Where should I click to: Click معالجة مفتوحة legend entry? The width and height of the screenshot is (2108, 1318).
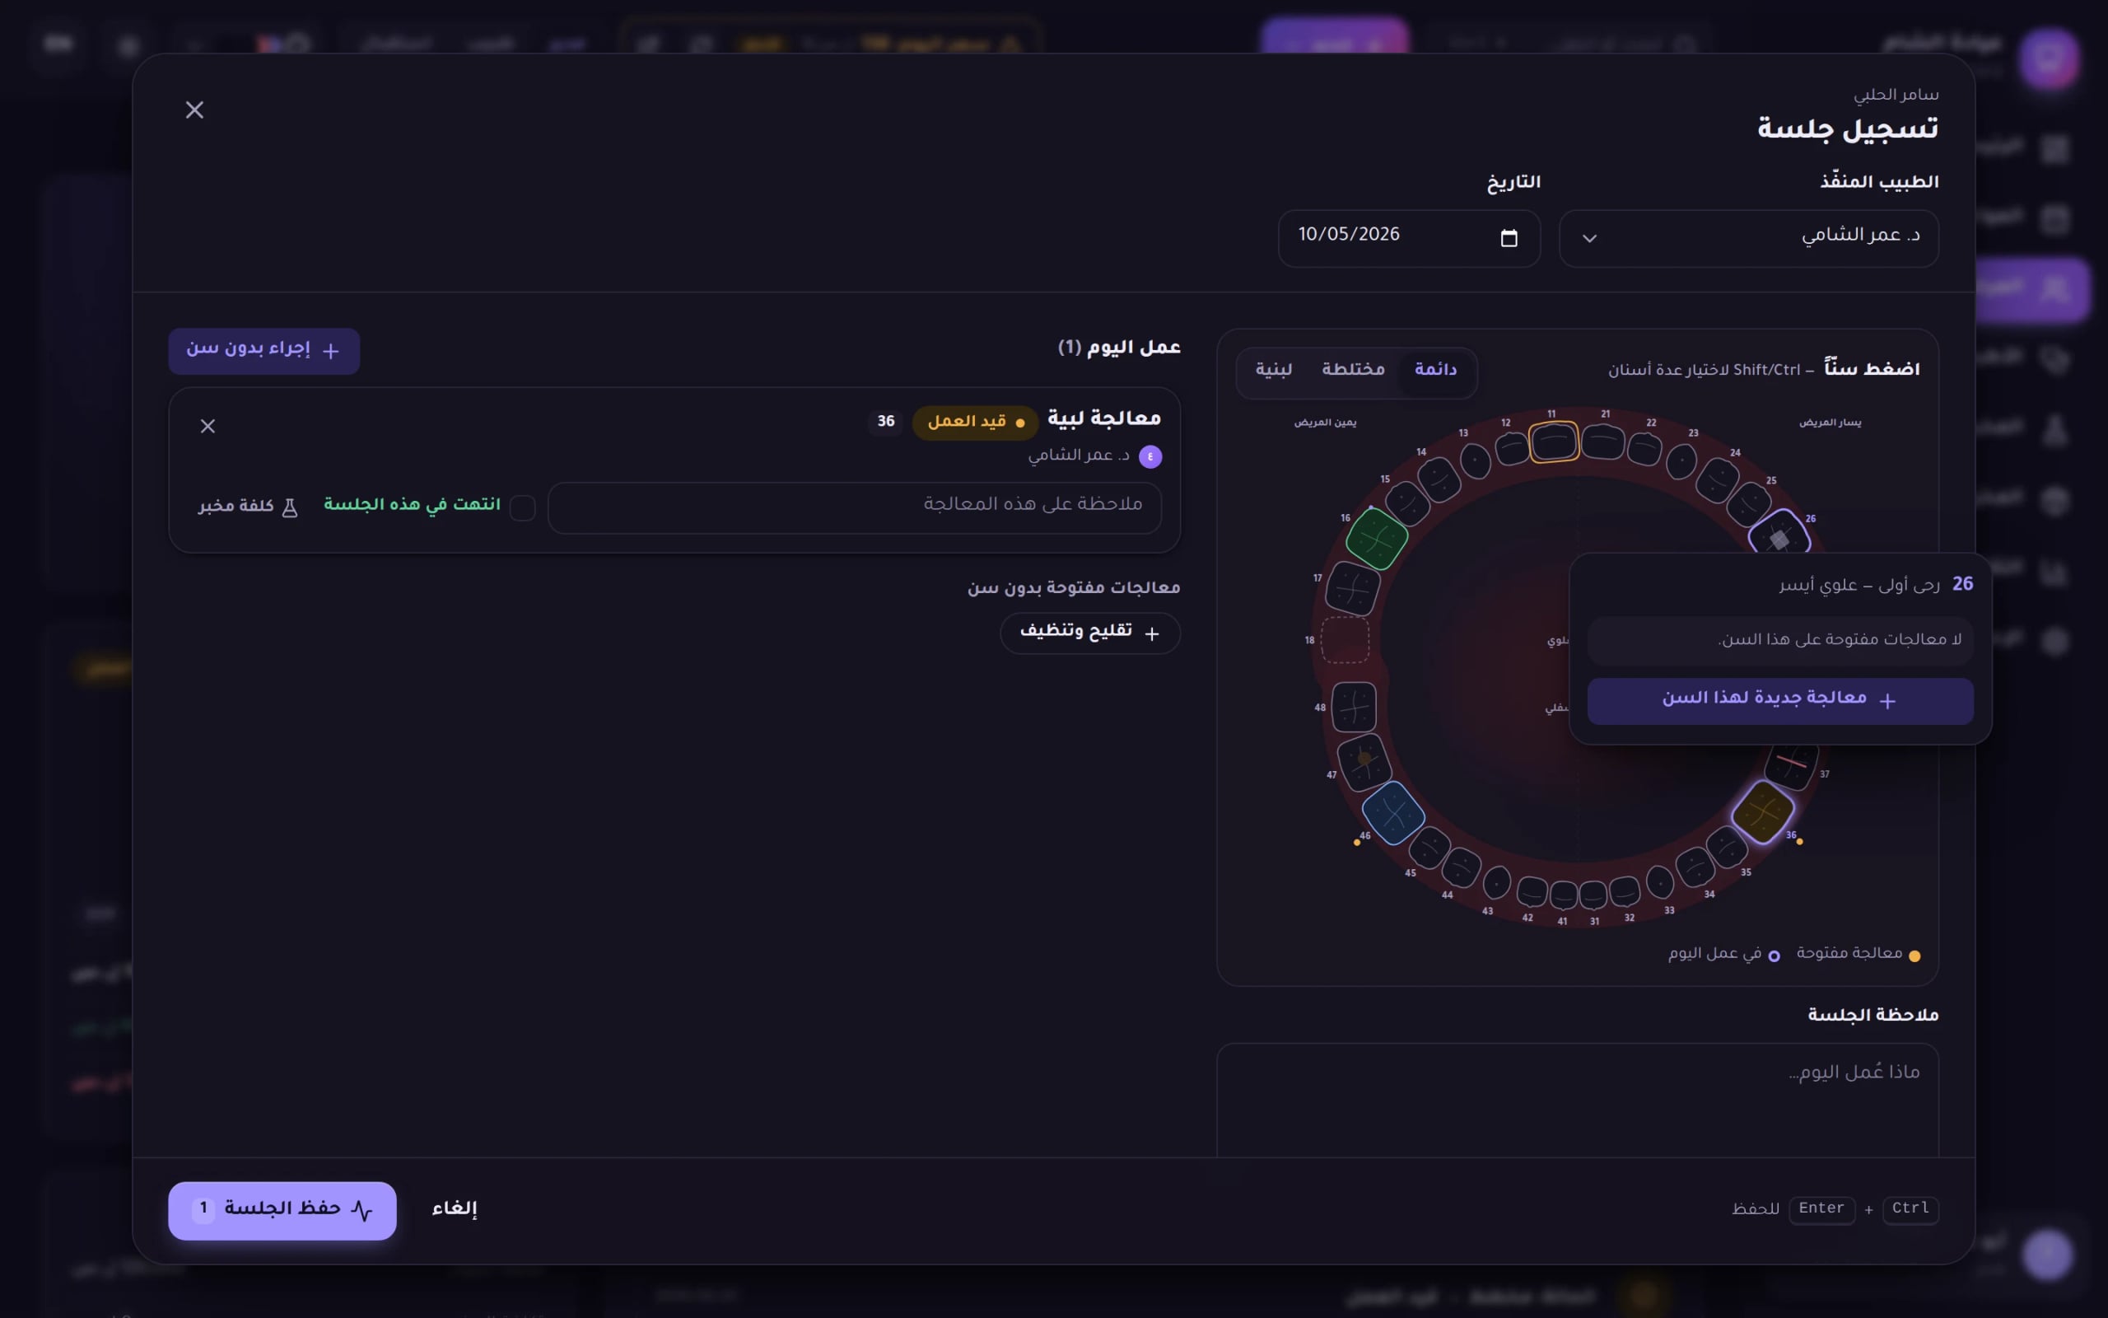tap(1858, 955)
